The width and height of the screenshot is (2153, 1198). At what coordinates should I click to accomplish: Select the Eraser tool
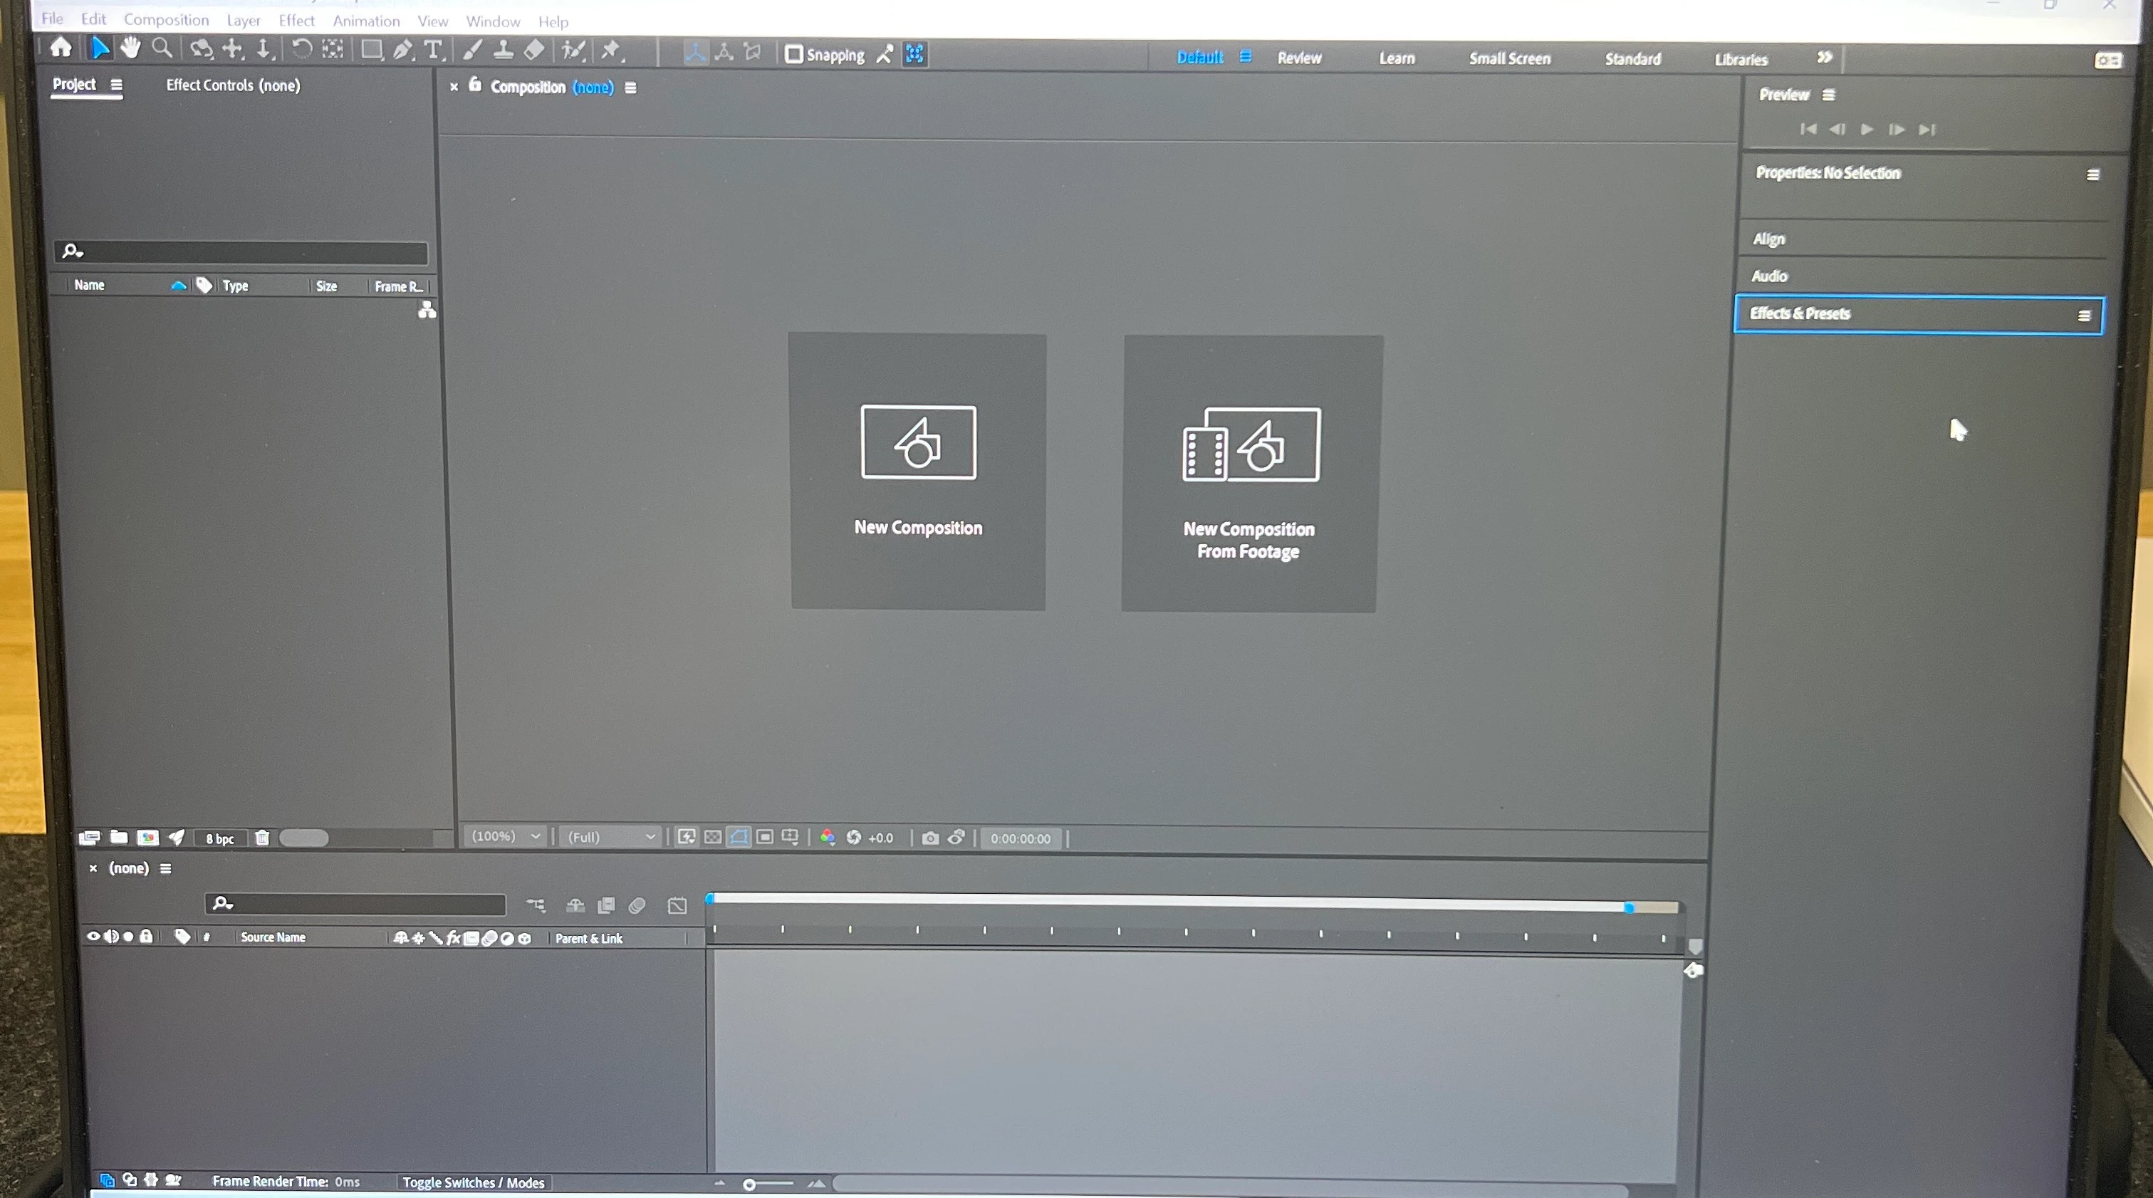[x=534, y=50]
